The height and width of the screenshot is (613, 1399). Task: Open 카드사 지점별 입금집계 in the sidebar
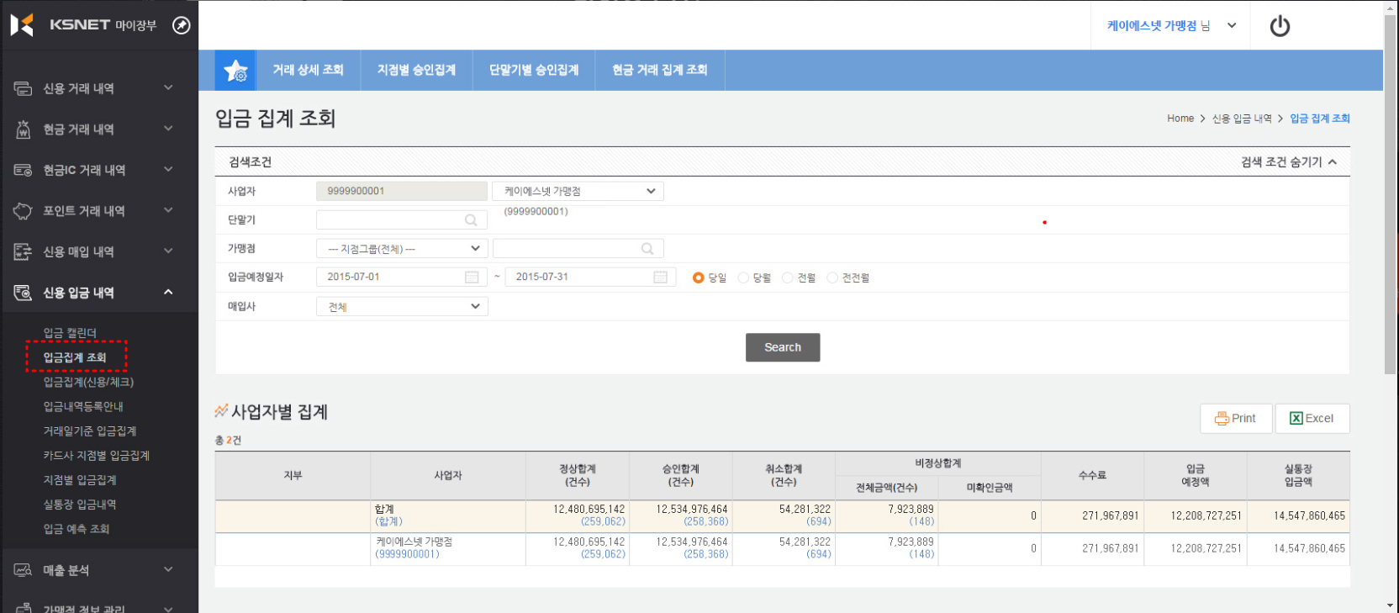click(97, 456)
